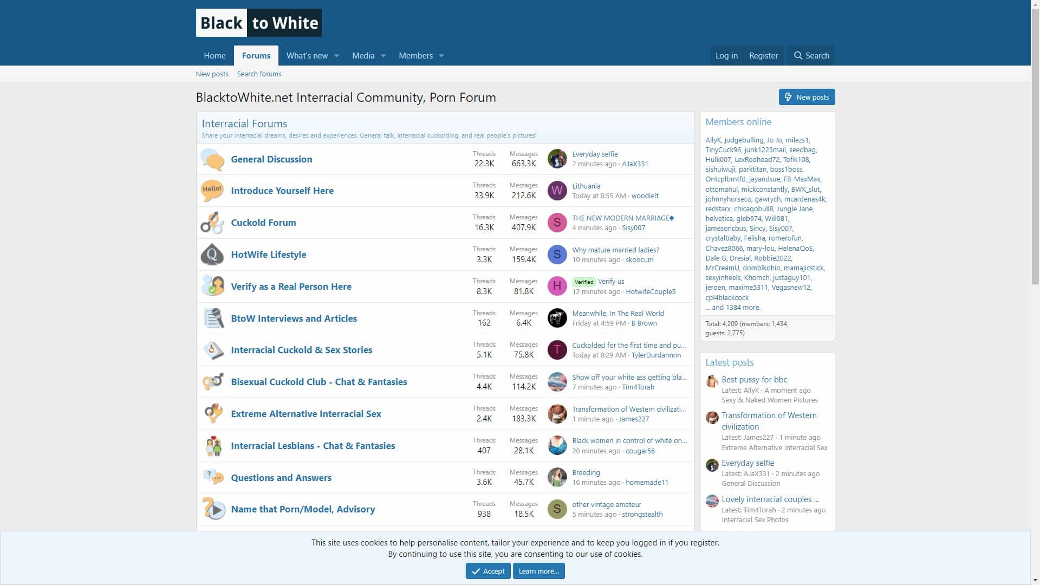
Task: Open the Search panel via magnifier icon
Action: click(798, 55)
